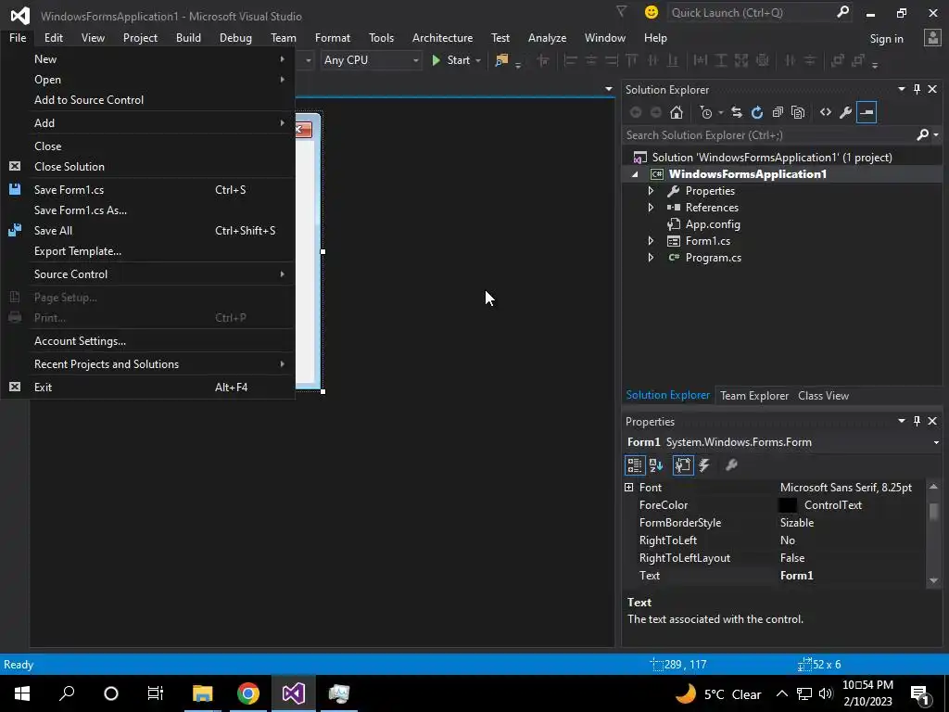Expand the Properties node in Solution Explorer
The width and height of the screenshot is (949, 712).
pos(651,191)
